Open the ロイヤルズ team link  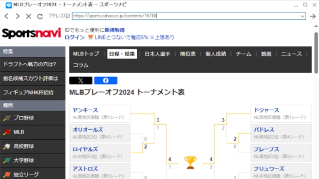click(x=85, y=149)
